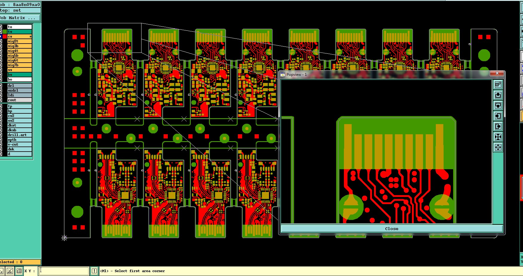Select the 'npth' layer row
Screen dimensions: 523x276
coord(19,140)
